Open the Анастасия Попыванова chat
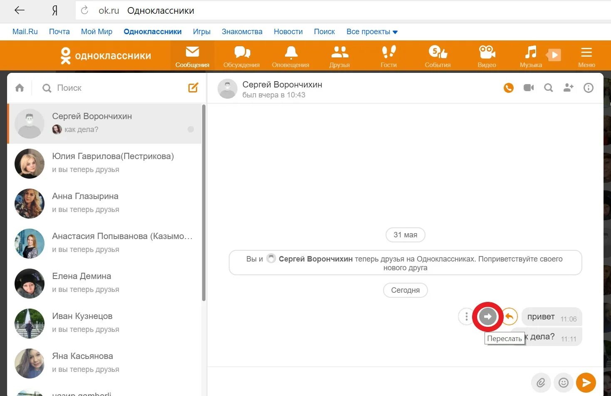The image size is (611, 396). tap(104, 244)
